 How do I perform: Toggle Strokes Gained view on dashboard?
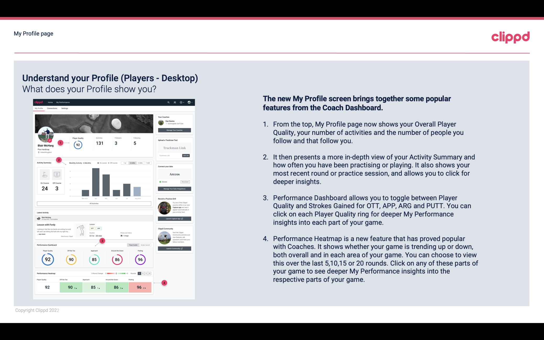tap(146, 245)
